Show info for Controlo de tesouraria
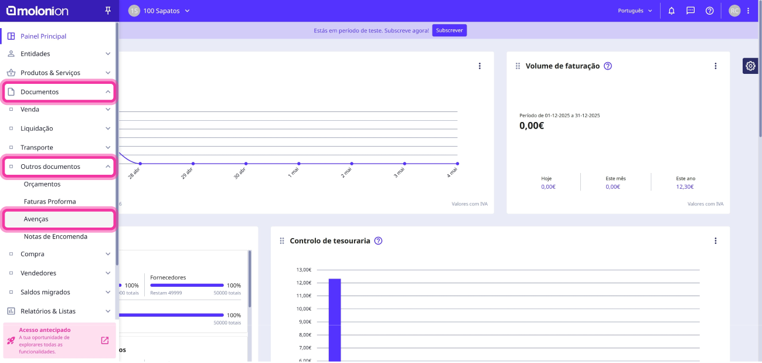This screenshot has width=762, height=363. pos(378,241)
